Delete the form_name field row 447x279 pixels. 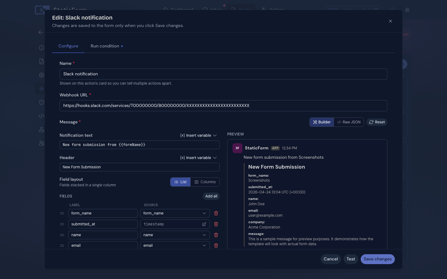coord(216,213)
